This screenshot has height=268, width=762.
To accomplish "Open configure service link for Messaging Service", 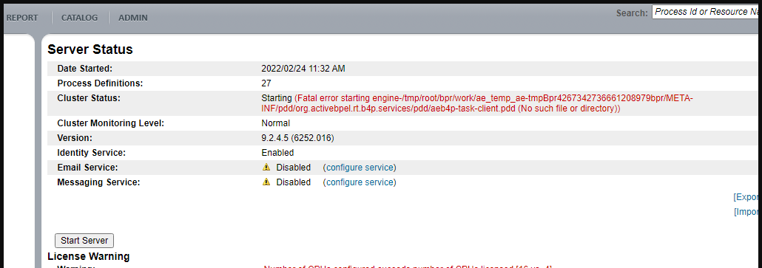I will pos(360,182).
